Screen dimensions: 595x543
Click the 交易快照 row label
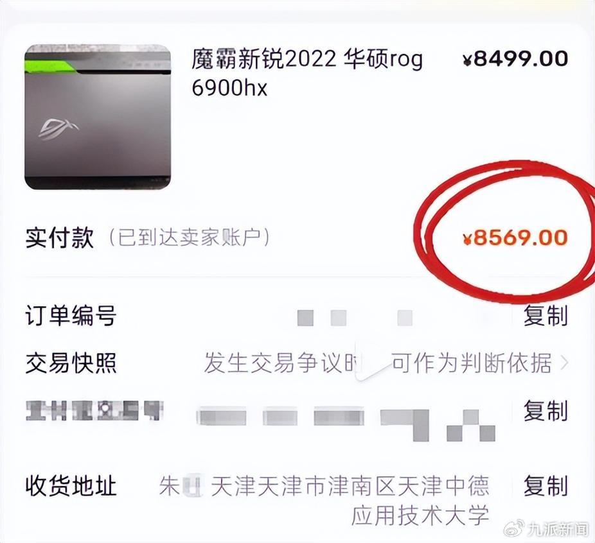(x=71, y=363)
